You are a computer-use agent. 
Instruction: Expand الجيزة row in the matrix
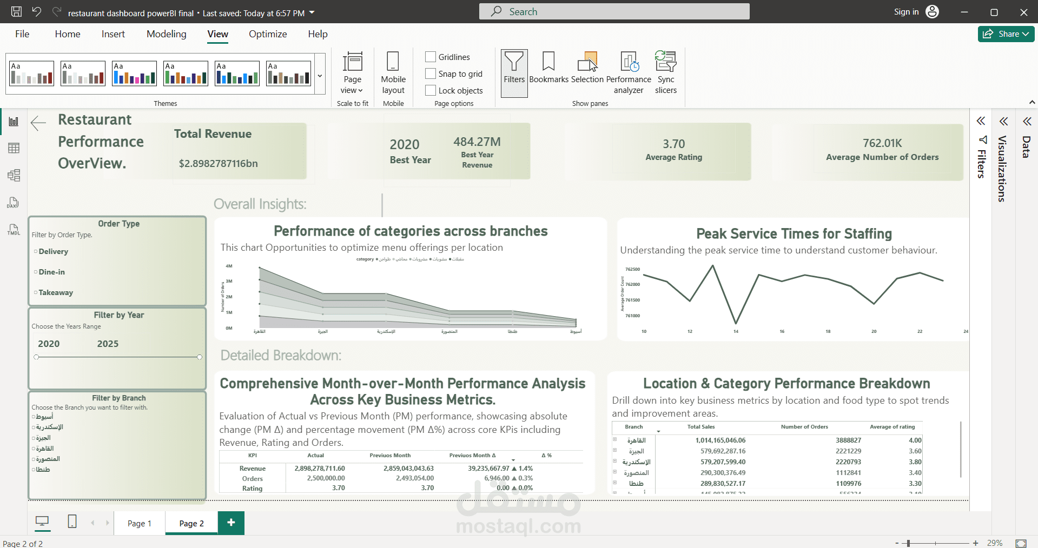[x=615, y=450]
